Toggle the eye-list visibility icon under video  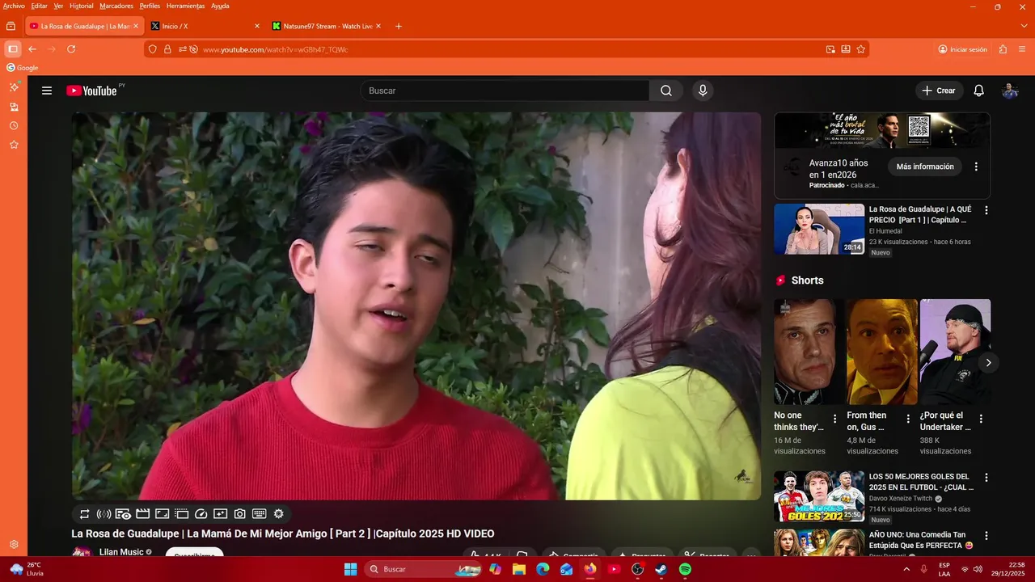[123, 514]
